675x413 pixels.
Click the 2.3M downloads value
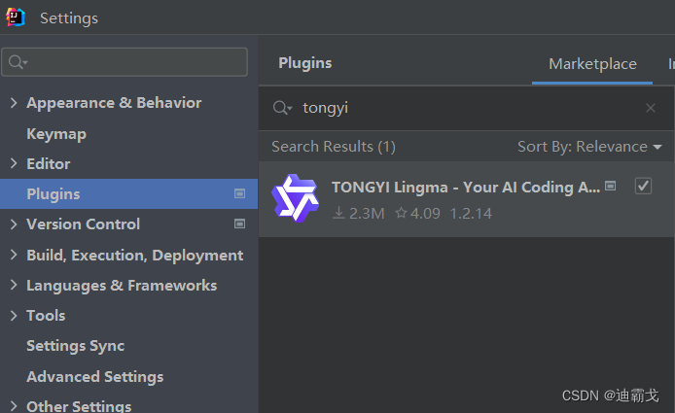[x=367, y=214]
